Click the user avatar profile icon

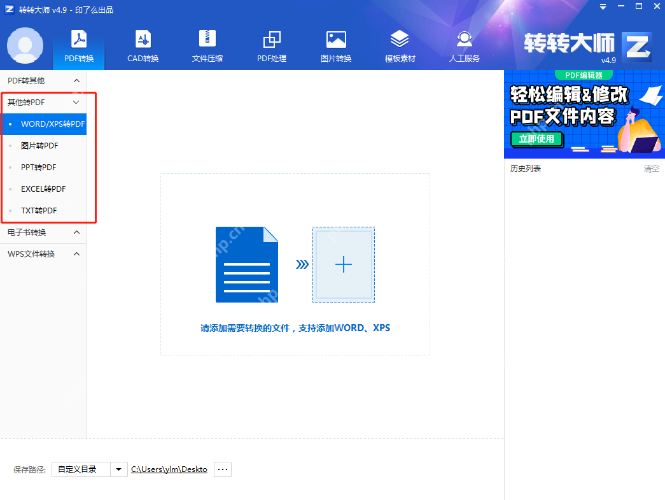25,46
